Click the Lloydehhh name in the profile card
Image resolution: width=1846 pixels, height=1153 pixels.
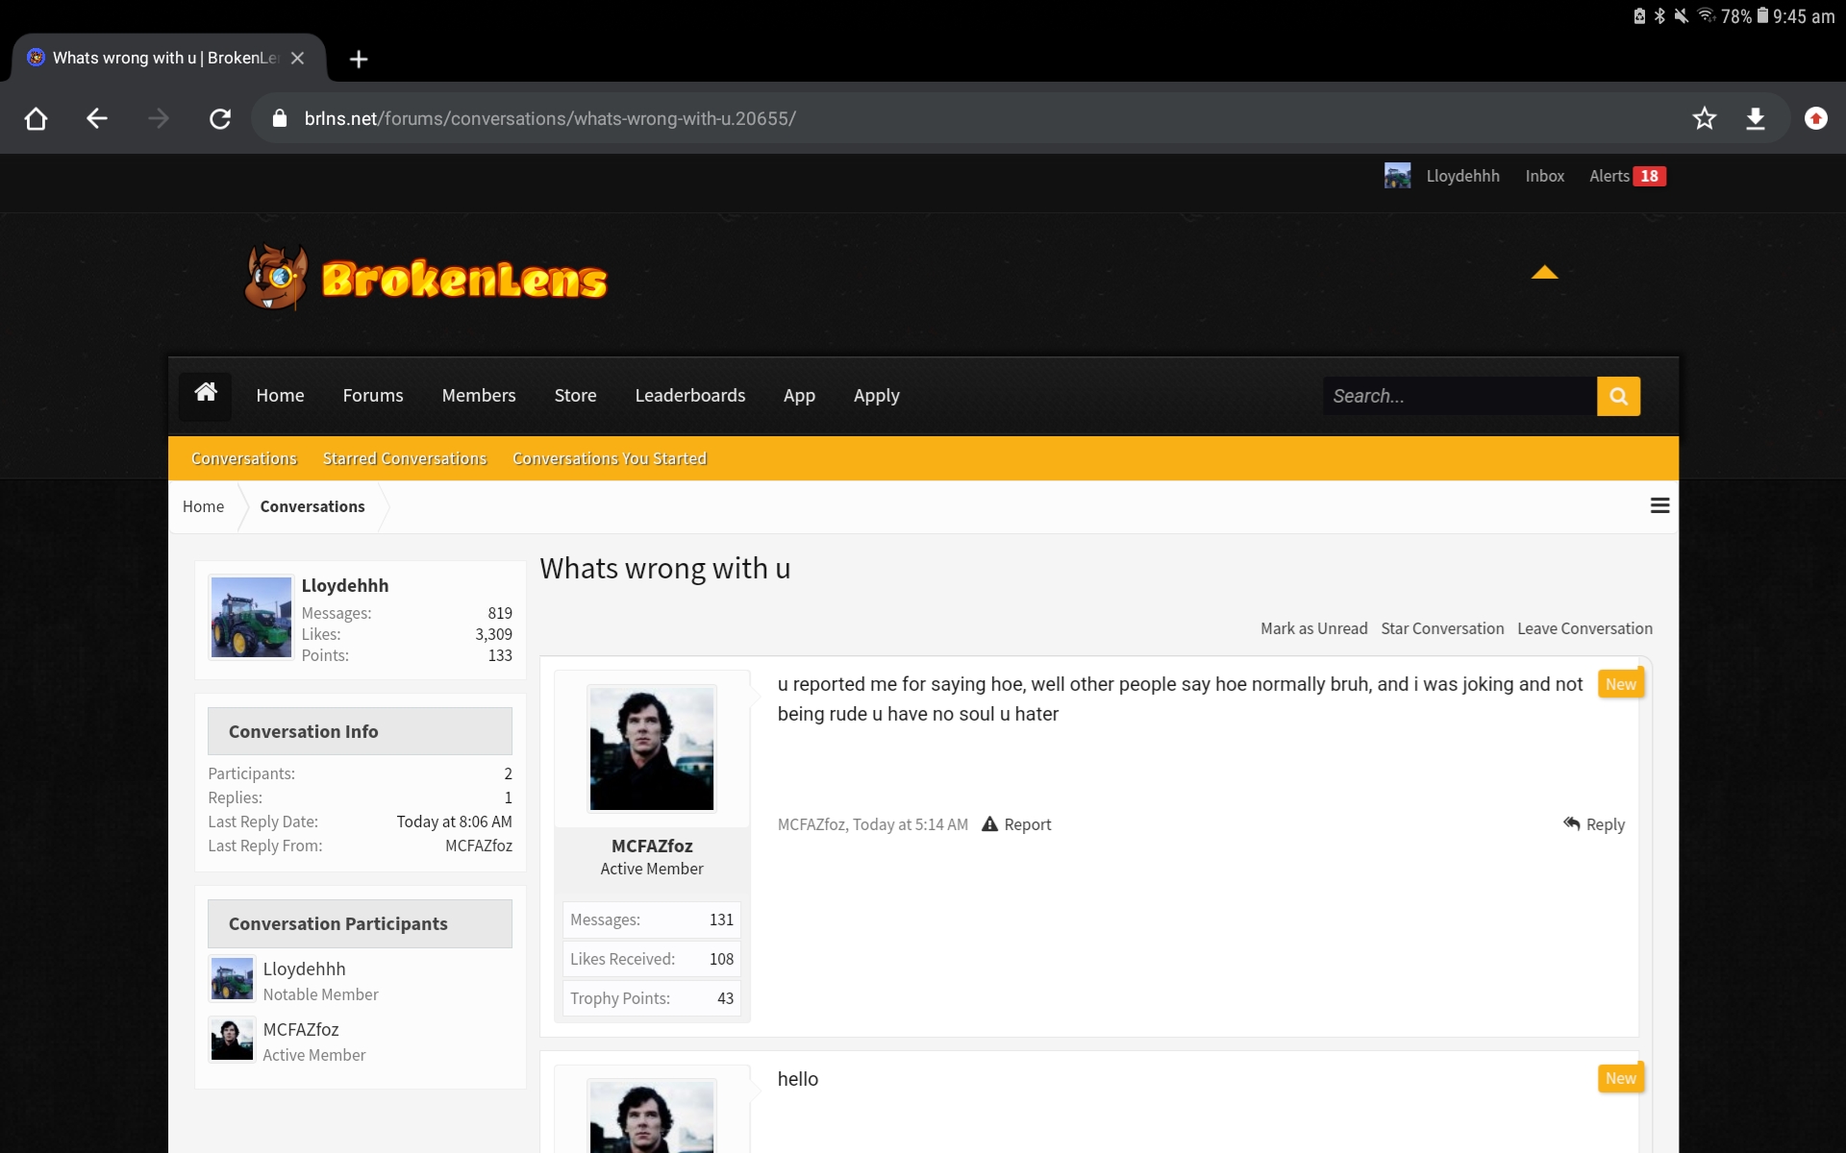345,585
